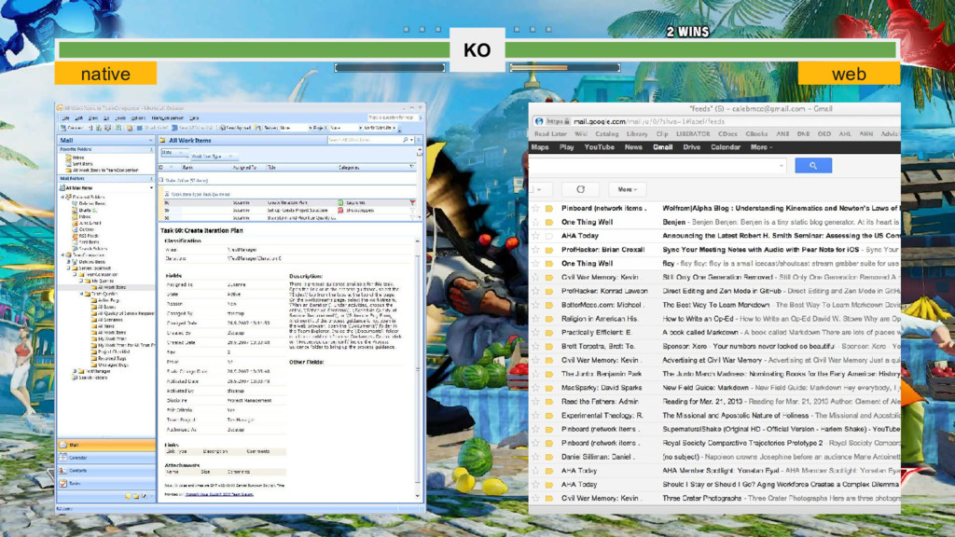Open Drive from the Google bar
This screenshot has width=955, height=537.
(x=691, y=147)
